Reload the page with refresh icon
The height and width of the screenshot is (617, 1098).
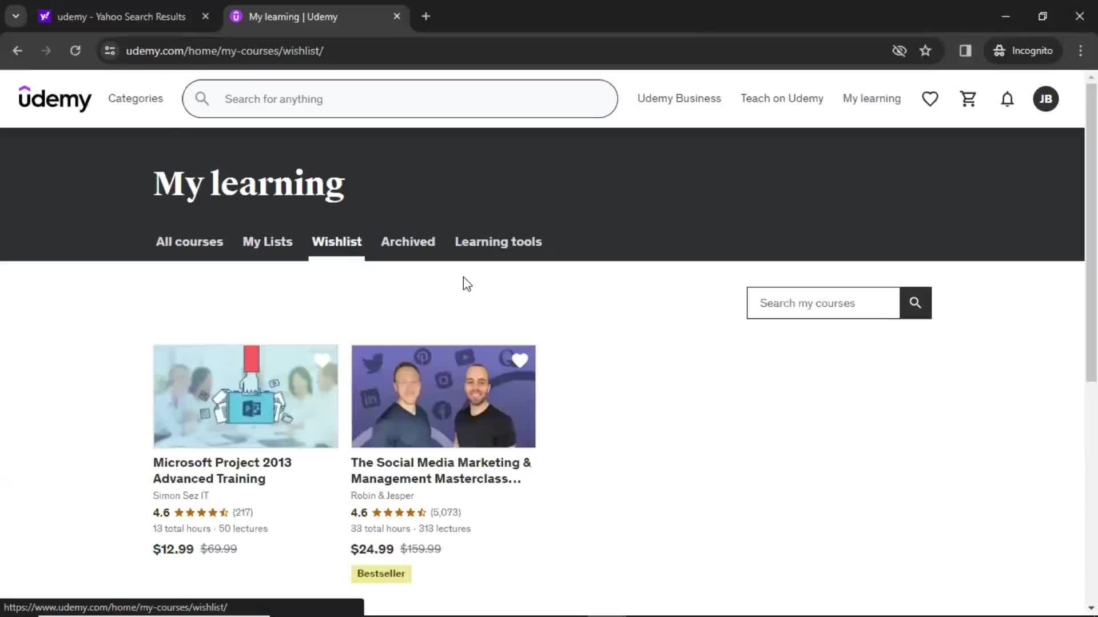click(75, 51)
